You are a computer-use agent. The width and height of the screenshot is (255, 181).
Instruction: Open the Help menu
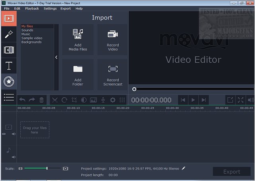coord(79,8)
